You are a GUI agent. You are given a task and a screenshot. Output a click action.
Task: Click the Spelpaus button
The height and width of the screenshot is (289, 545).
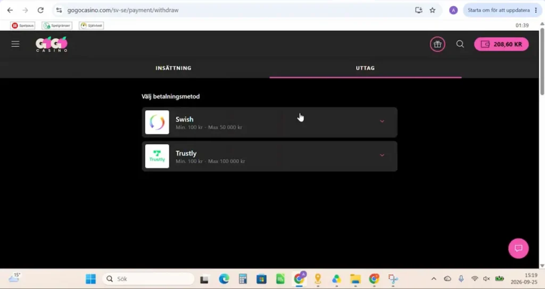(x=22, y=25)
